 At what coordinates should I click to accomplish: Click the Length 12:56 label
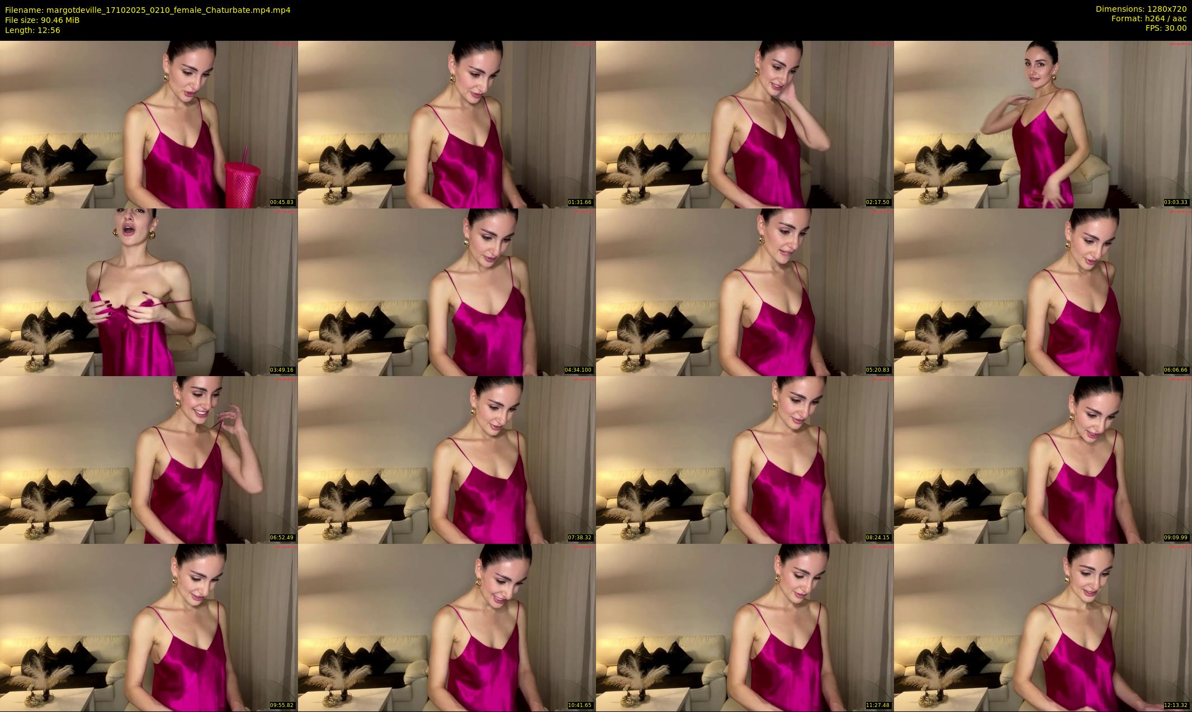point(32,30)
